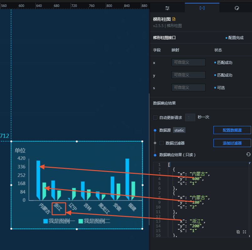Click the 配置数据源 button
252x250 pixels.
(x=232, y=130)
